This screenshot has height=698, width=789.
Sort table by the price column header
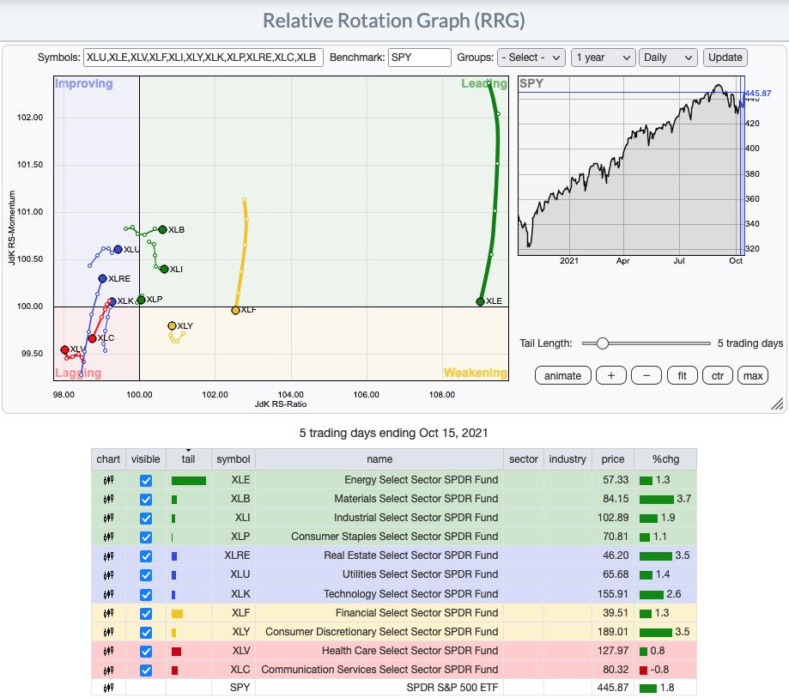pyautogui.click(x=613, y=459)
